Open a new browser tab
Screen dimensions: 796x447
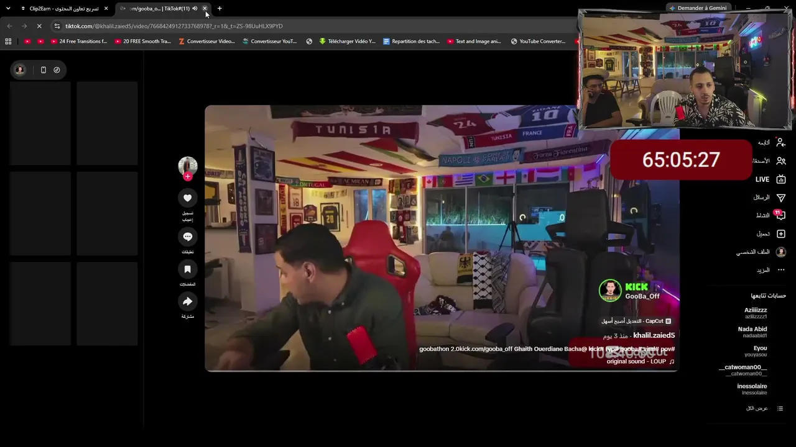[x=220, y=9]
